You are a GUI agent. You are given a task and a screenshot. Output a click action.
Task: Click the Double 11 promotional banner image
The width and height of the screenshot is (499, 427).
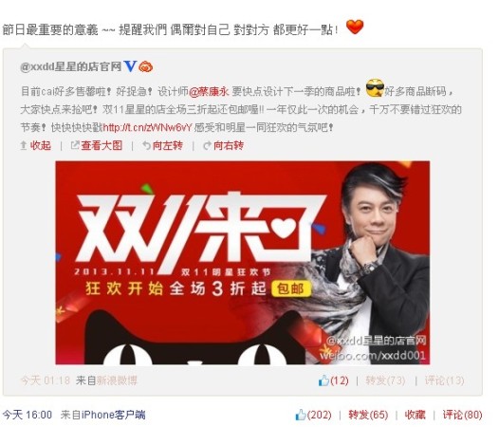243,263
